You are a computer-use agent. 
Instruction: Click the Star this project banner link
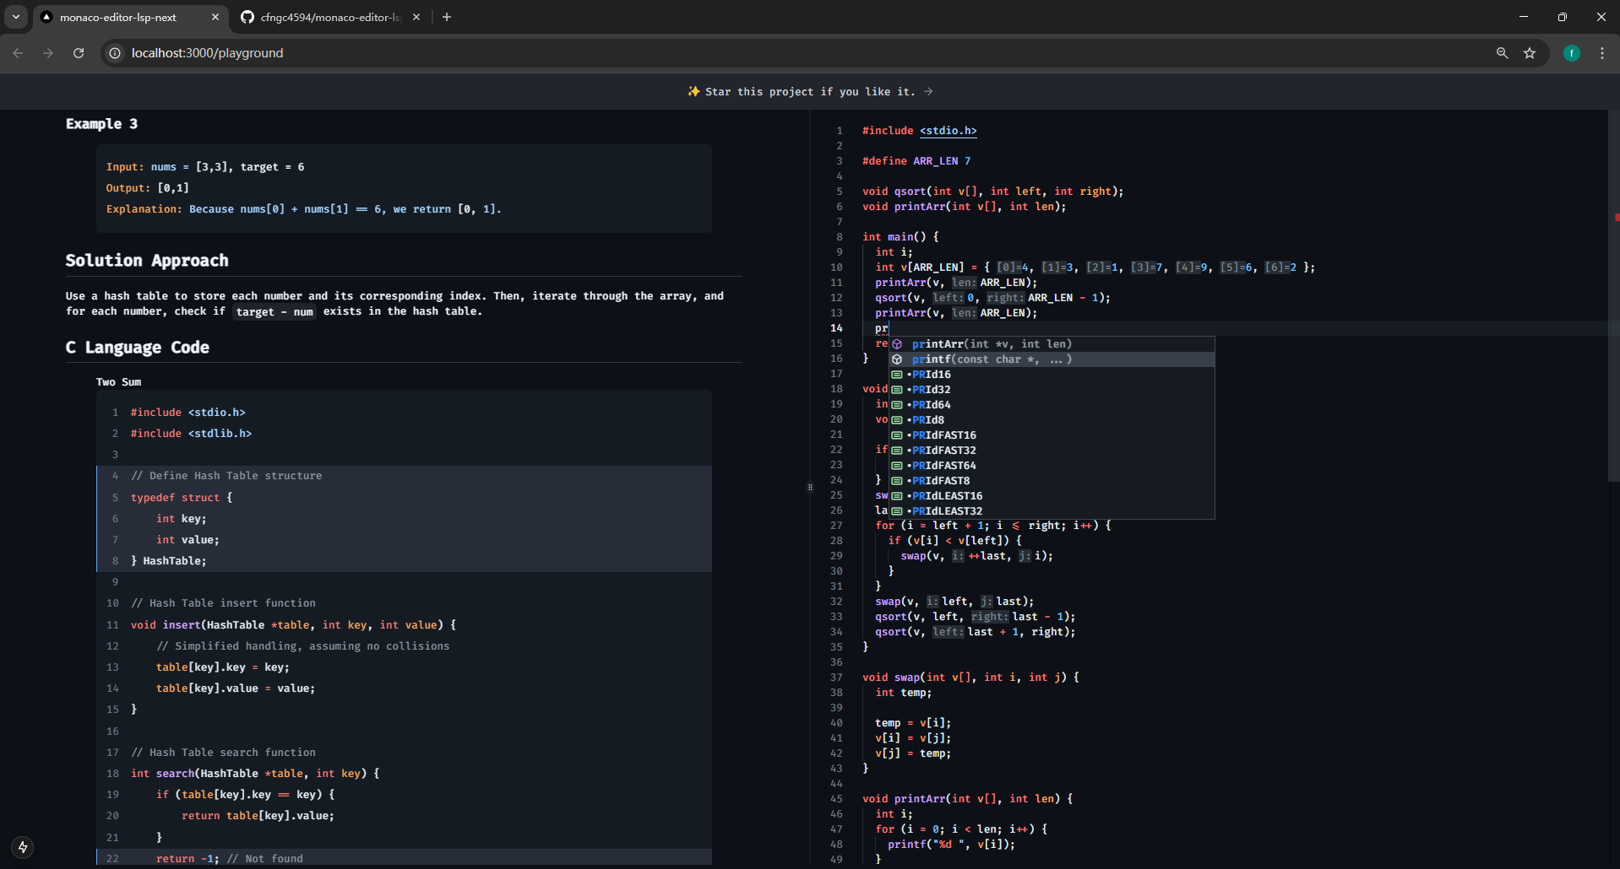tap(809, 91)
